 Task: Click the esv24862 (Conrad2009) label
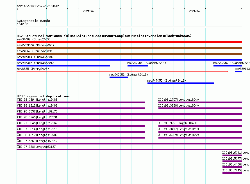pos(35,51)
